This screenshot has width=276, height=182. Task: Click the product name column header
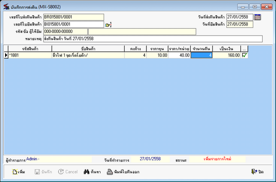[88, 49]
